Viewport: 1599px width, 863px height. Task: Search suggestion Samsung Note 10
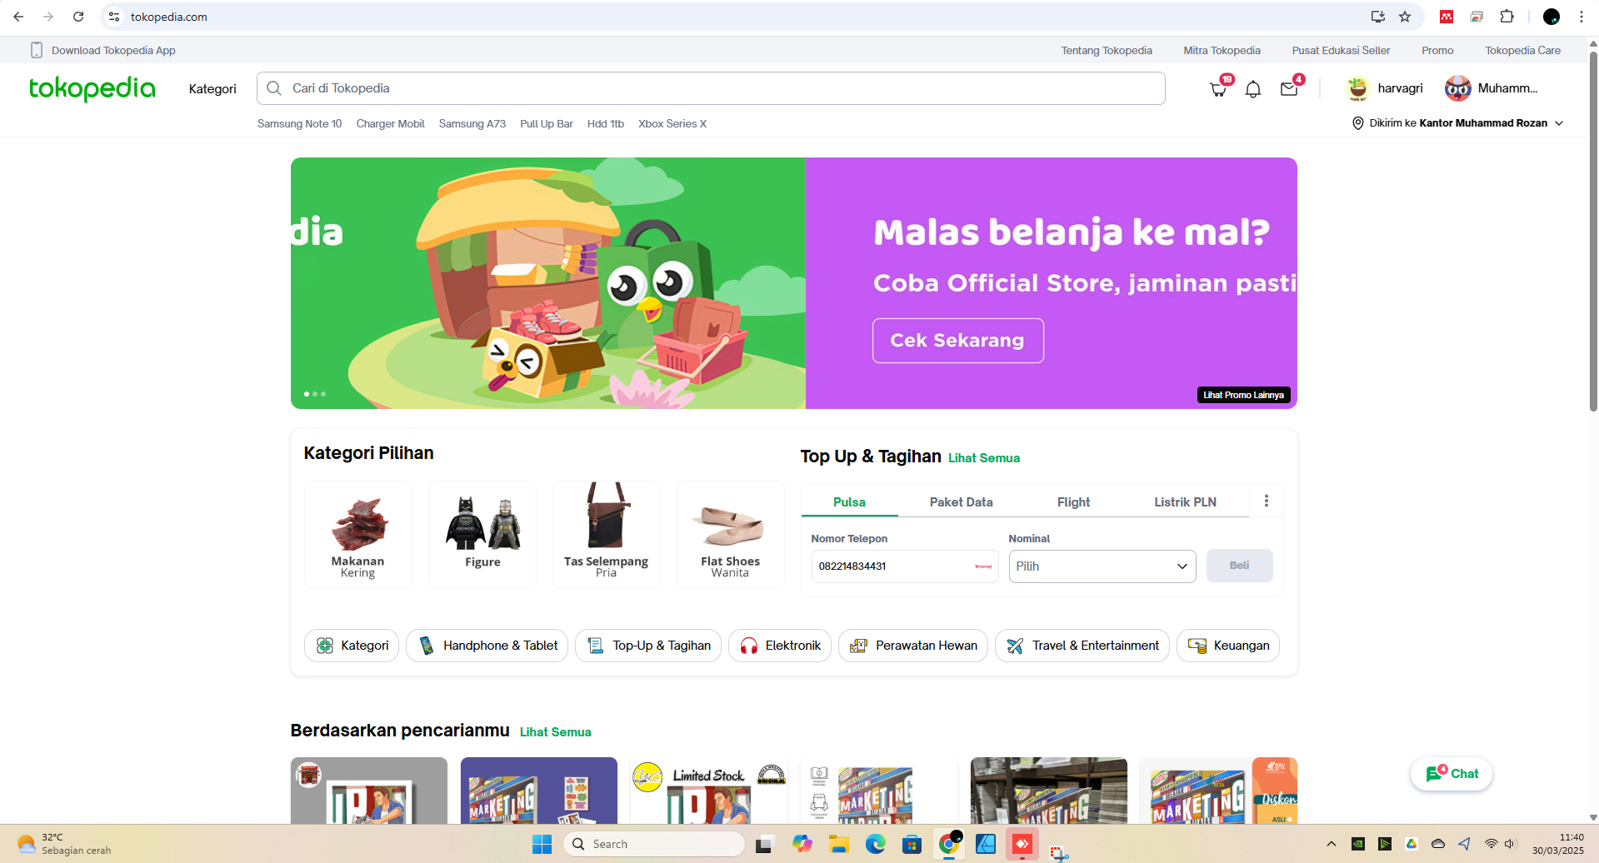point(299,123)
